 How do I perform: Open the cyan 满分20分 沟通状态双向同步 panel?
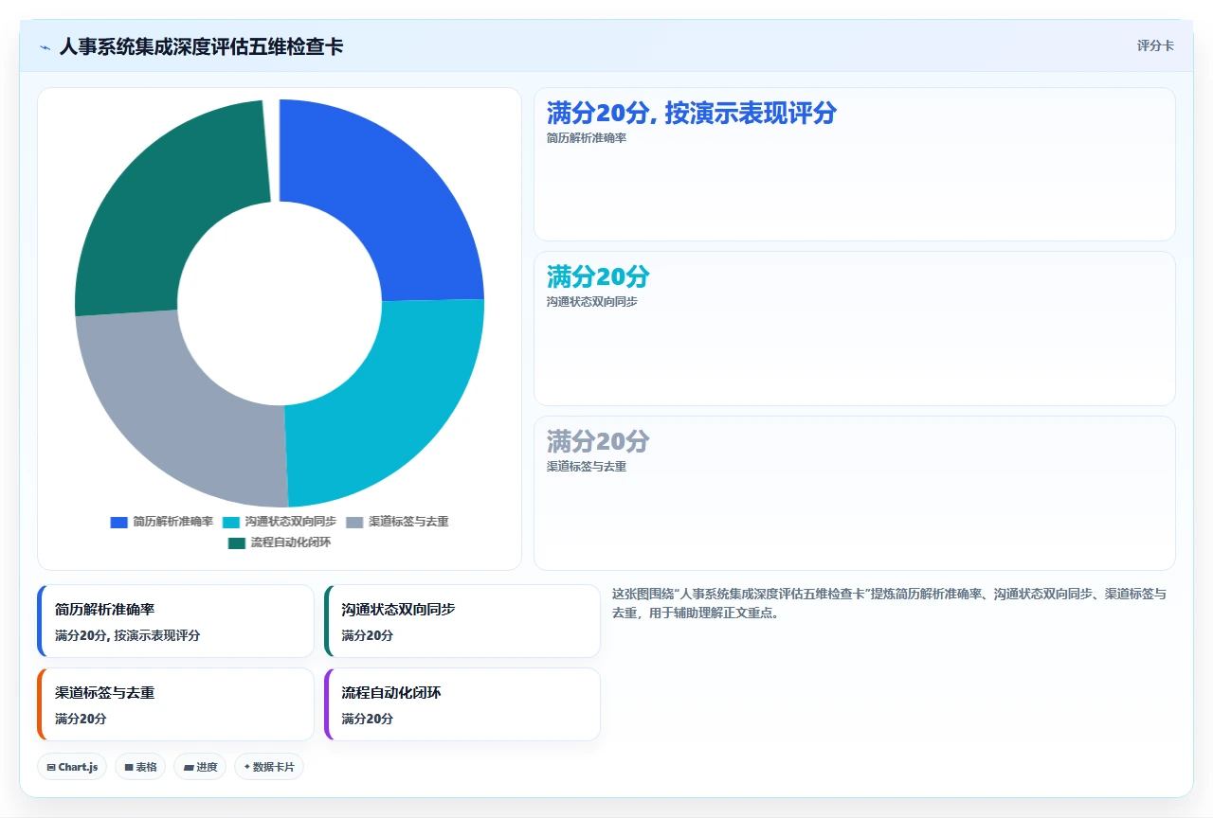(855, 329)
